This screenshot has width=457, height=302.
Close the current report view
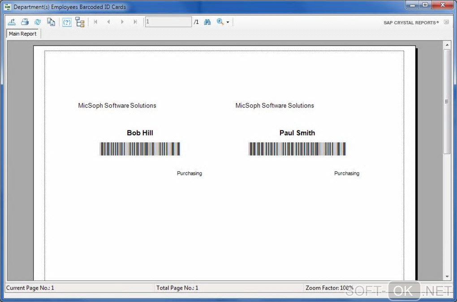tap(446, 22)
